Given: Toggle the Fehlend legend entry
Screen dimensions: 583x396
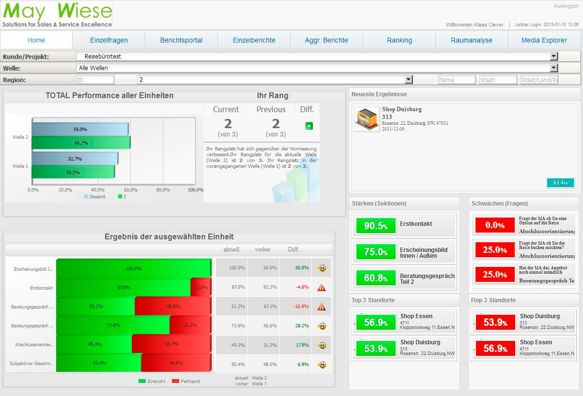Looking at the screenshot, I should (185, 381).
